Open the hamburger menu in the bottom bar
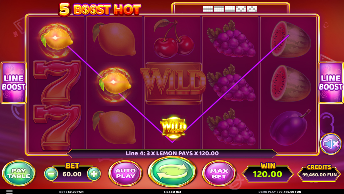The height and width of the screenshot is (194, 344). 9,192
